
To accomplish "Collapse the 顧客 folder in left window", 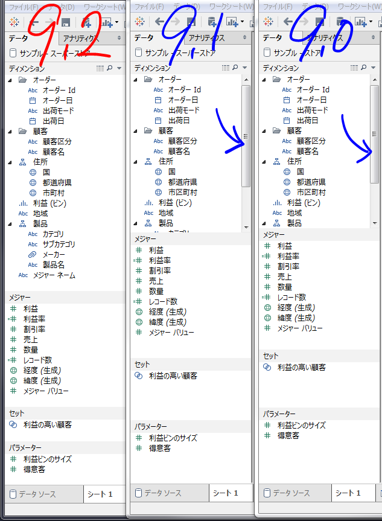I will (10, 132).
